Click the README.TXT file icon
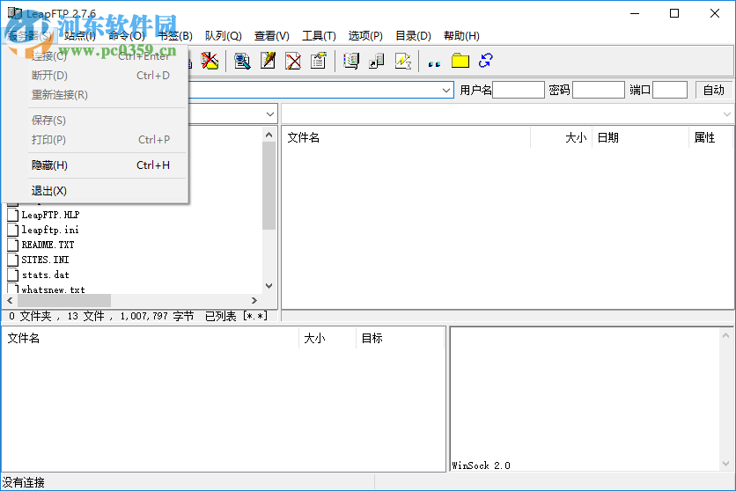 [x=13, y=245]
